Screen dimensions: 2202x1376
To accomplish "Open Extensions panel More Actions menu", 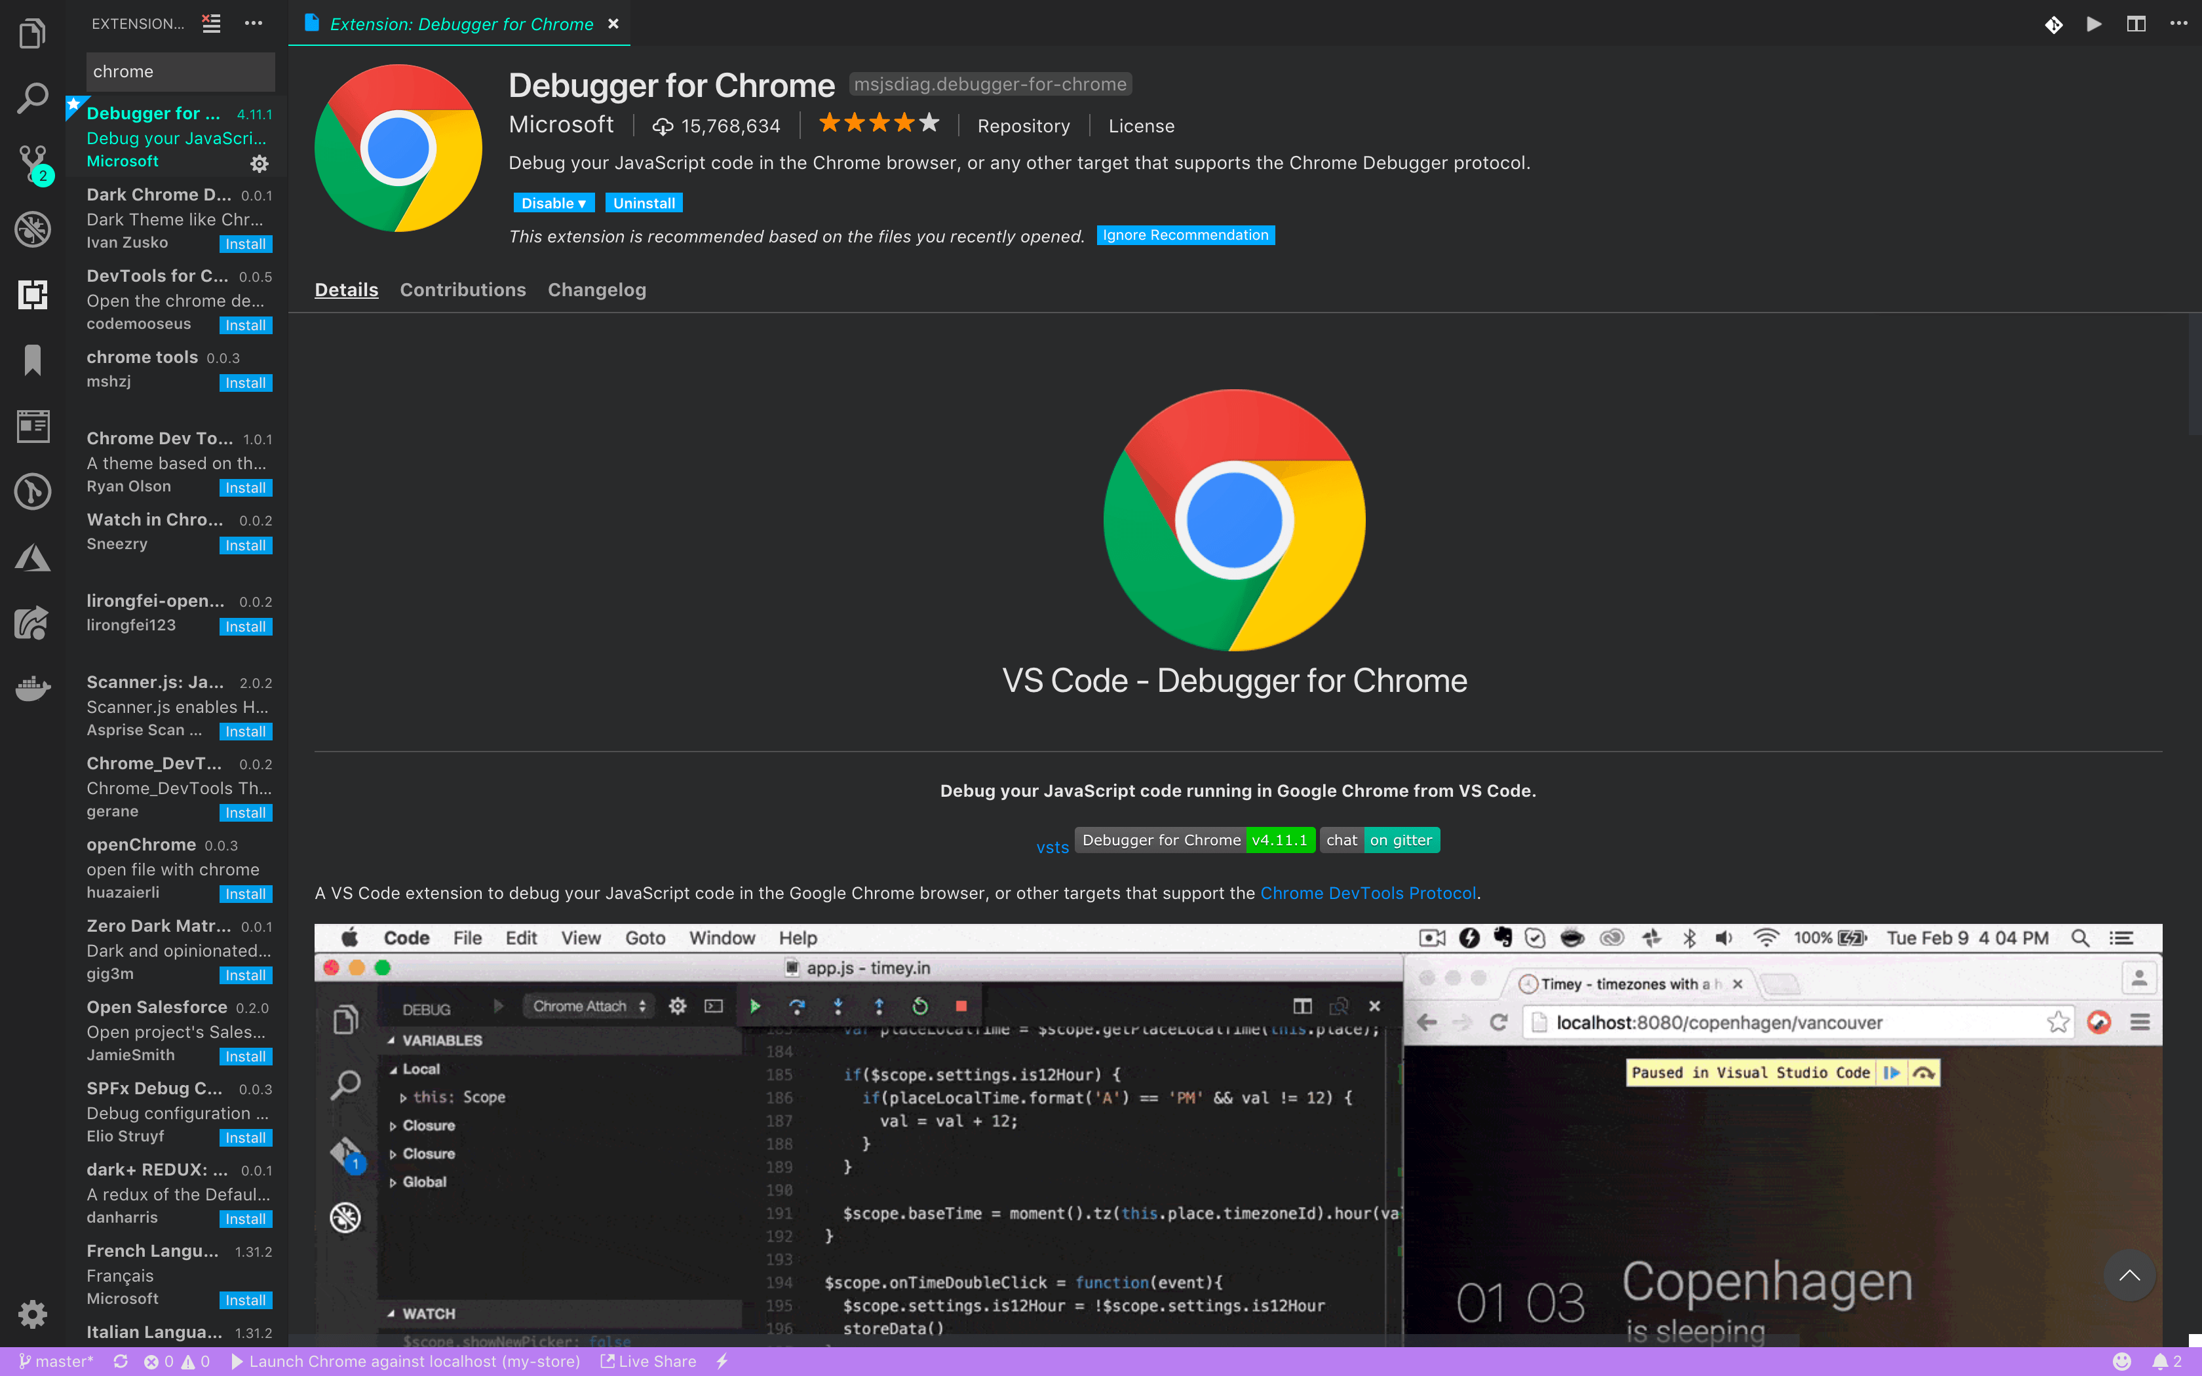I will coord(254,24).
